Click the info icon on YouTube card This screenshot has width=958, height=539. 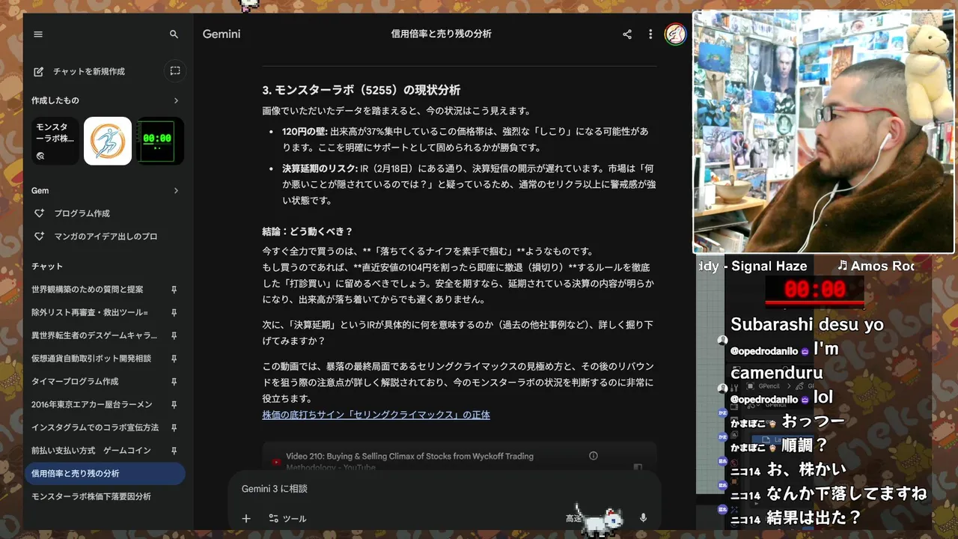tap(594, 456)
